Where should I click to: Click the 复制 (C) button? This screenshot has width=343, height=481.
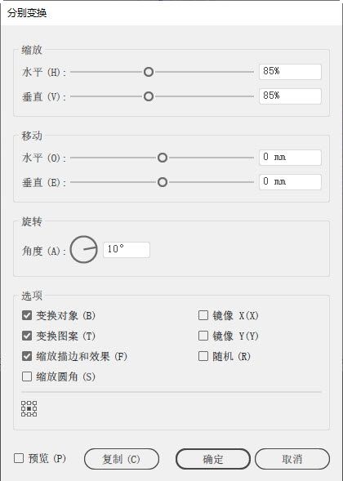[122, 459]
